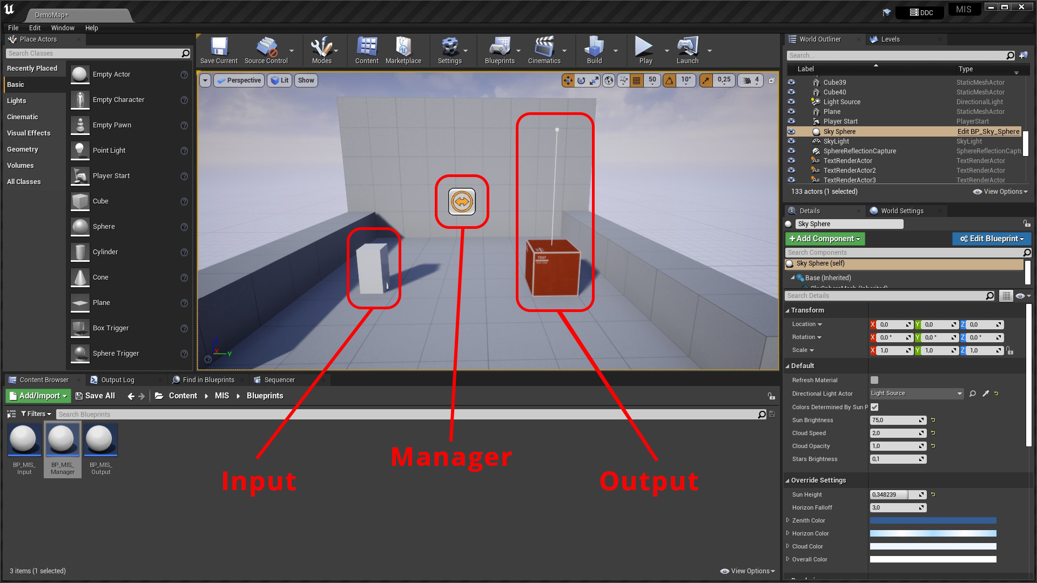
Task: Toggle visibility of the Light Source actor
Action: click(791, 101)
